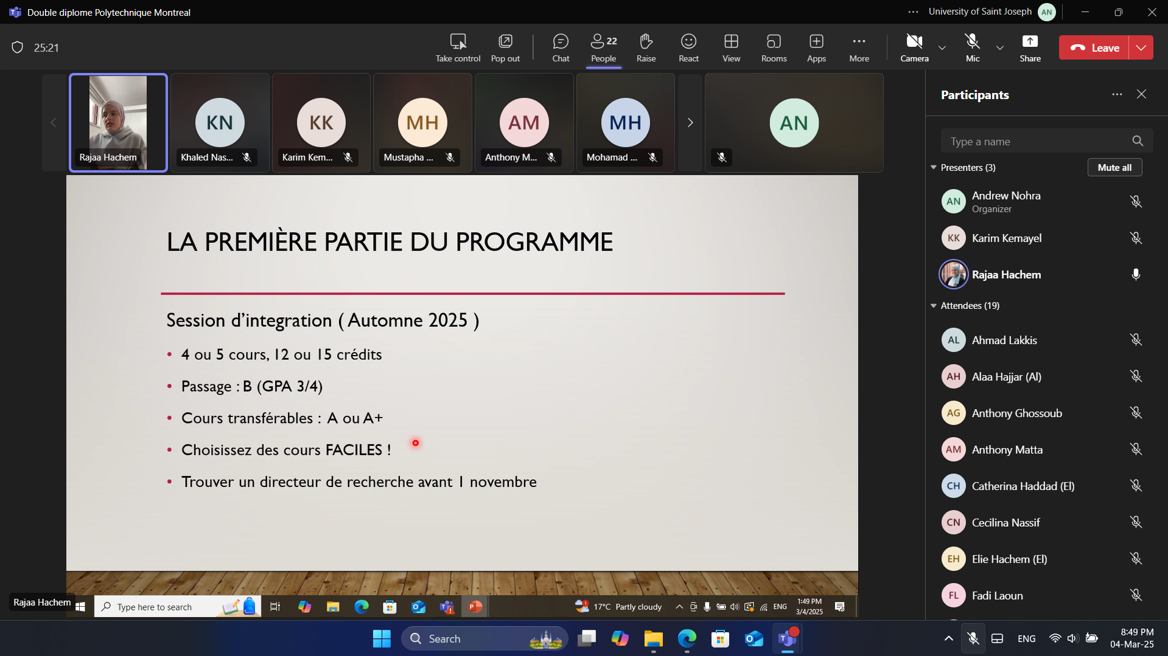Open the Chat panel
The height and width of the screenshot is (656, 1168).
(x=560, y=47)
